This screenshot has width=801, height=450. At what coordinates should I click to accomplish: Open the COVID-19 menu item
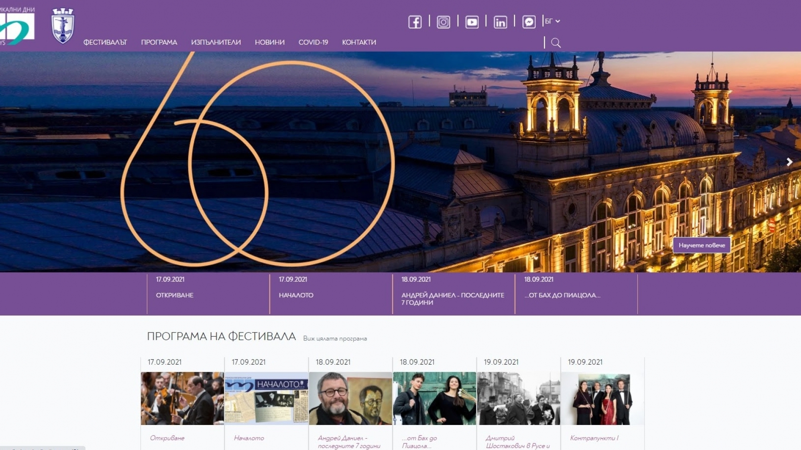(x=313, y=42)
